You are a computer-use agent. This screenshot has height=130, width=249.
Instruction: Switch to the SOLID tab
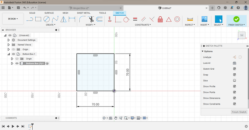pyautogui.click(x=32, y=13)
